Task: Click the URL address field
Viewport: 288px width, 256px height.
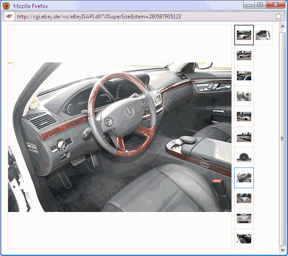Action: click(135, 17)
